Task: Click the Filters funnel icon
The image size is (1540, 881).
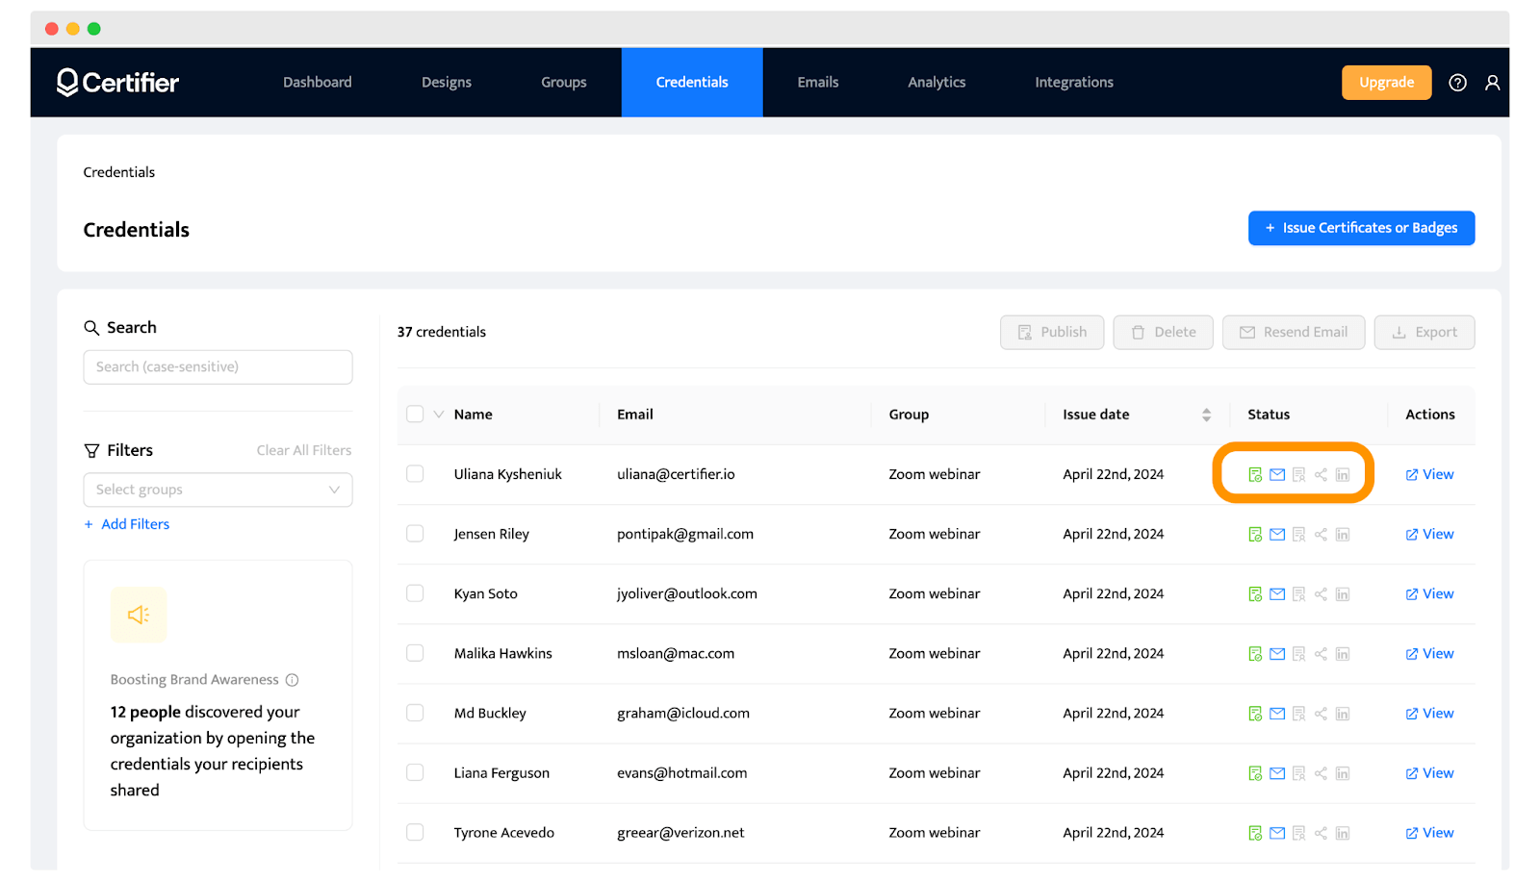Action: [x=91, y=451]
